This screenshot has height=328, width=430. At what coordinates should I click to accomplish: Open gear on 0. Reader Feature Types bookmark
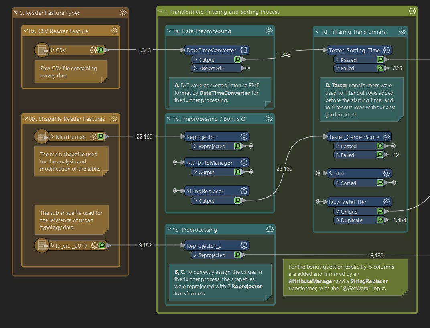pyautogui.click(x=123, y=13)
